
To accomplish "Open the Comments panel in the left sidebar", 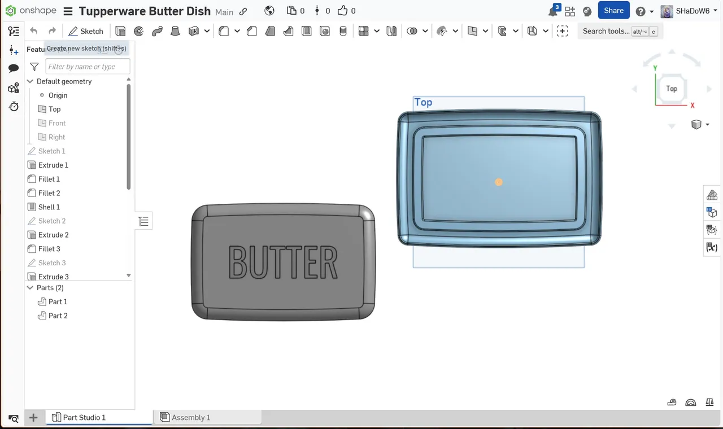I will coord(12,68).
